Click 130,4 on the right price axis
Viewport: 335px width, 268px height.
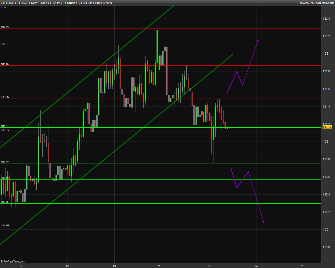click(326, 194)
